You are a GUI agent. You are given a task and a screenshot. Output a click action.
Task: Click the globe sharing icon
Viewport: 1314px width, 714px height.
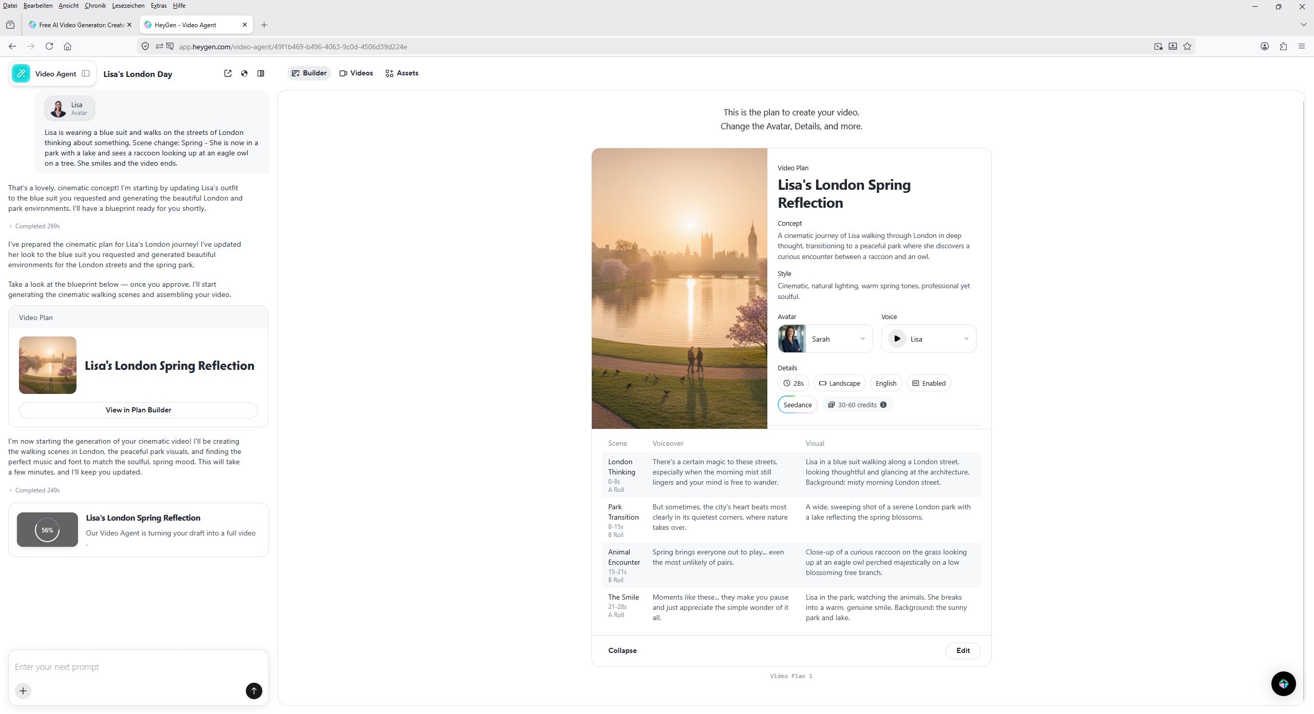[244, 73]
